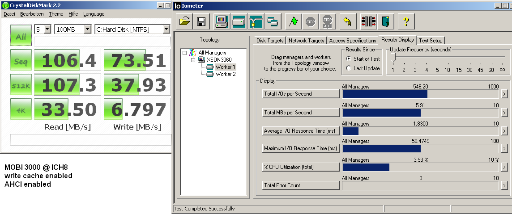Open arrow next to Maximum I/O Response Time bar
Viewport: 512px width, 214px height.
click(x=504, y=148)
